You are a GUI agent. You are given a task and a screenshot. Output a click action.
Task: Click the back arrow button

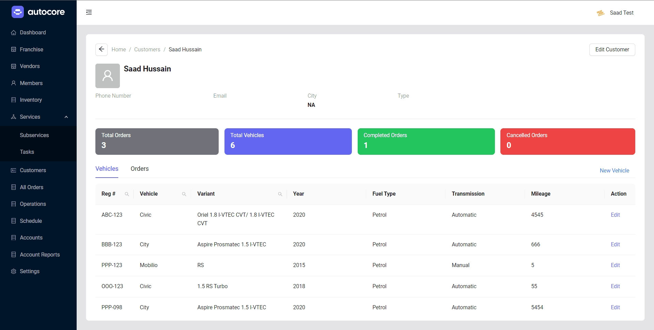point(102,49)
